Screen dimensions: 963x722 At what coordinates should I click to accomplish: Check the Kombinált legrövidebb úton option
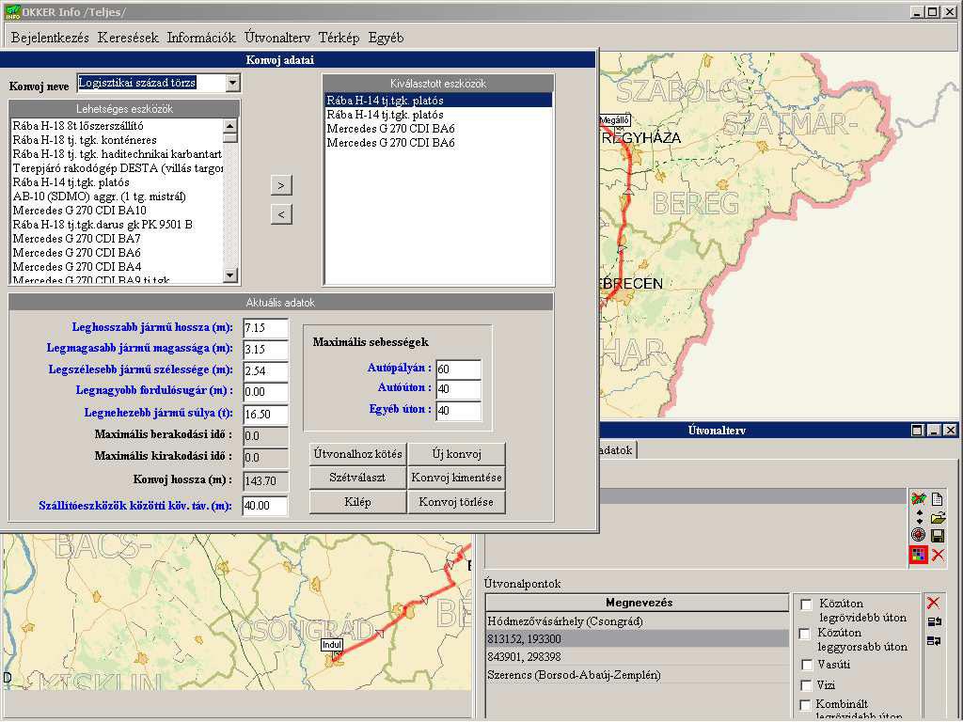coord(806,705)
